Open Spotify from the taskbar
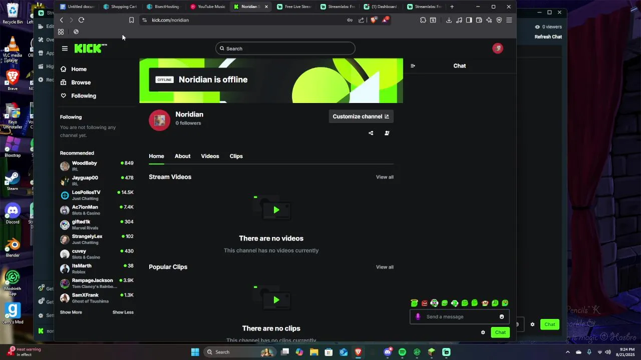Viewport: 641px width, 360px height. point(402,352)
